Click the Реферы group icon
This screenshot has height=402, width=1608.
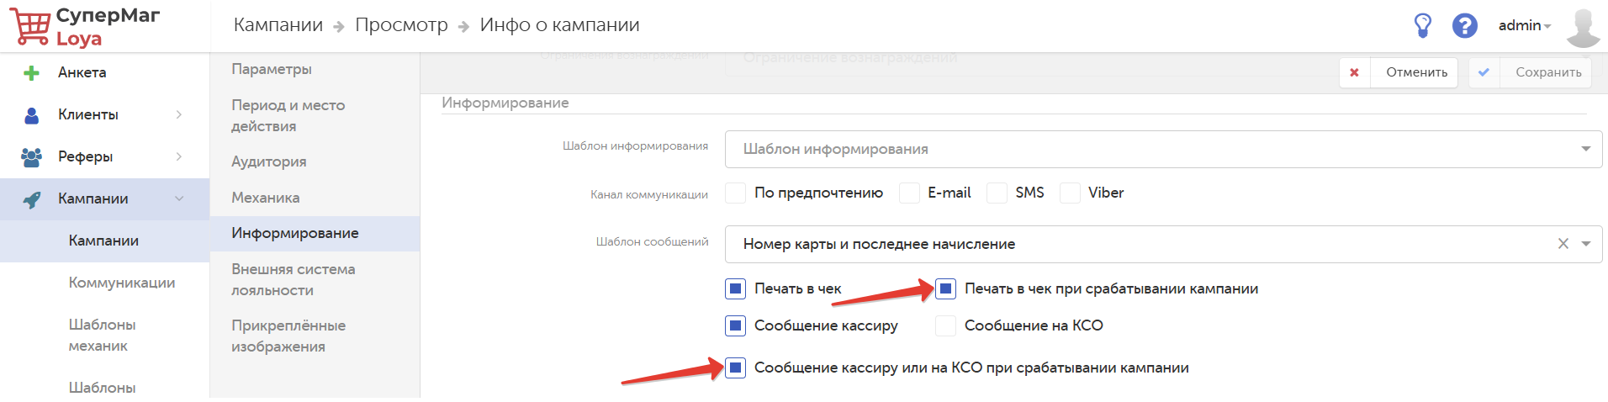pos(32,157)
